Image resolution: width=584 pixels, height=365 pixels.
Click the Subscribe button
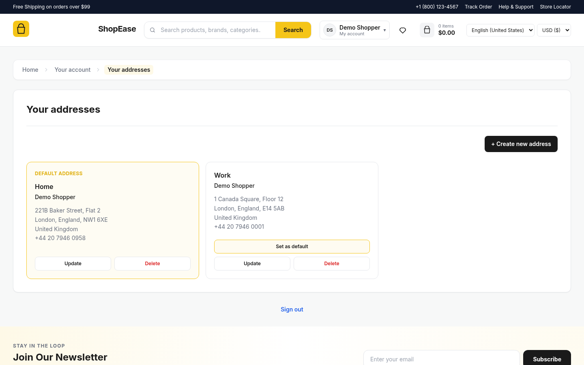(547, 359)
